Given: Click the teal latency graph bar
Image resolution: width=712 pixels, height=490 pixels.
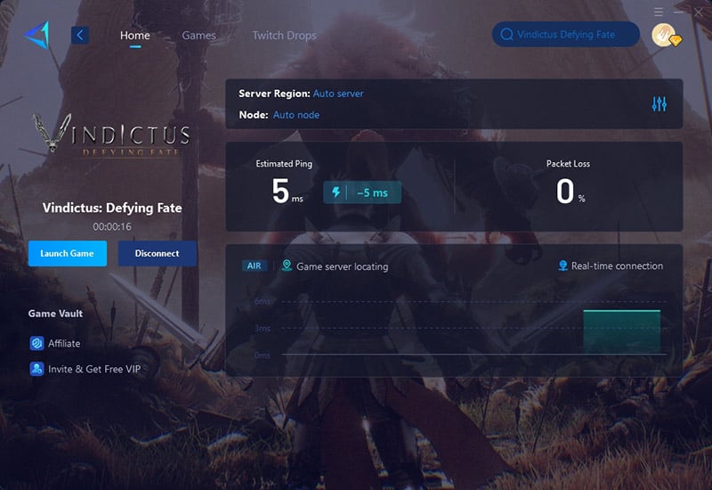Looking at the screenshot, I should coord(621,331).
